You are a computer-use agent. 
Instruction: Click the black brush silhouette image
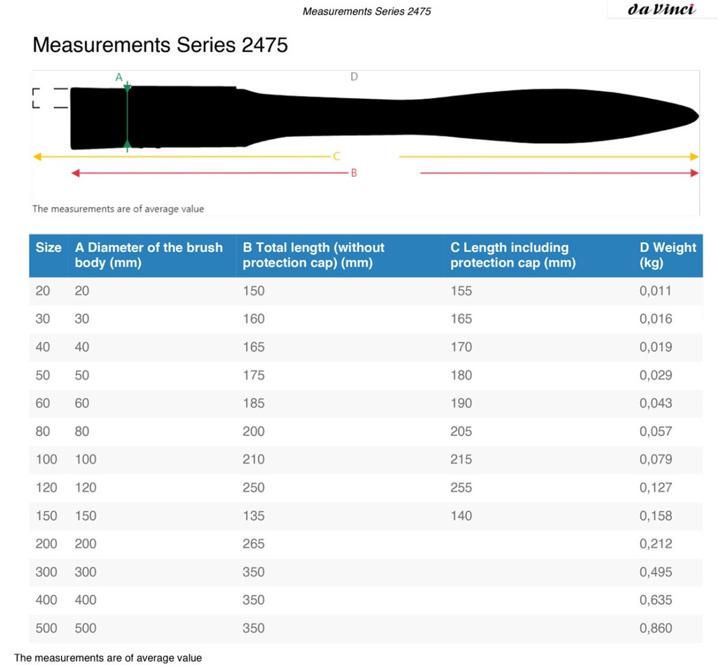384,117
